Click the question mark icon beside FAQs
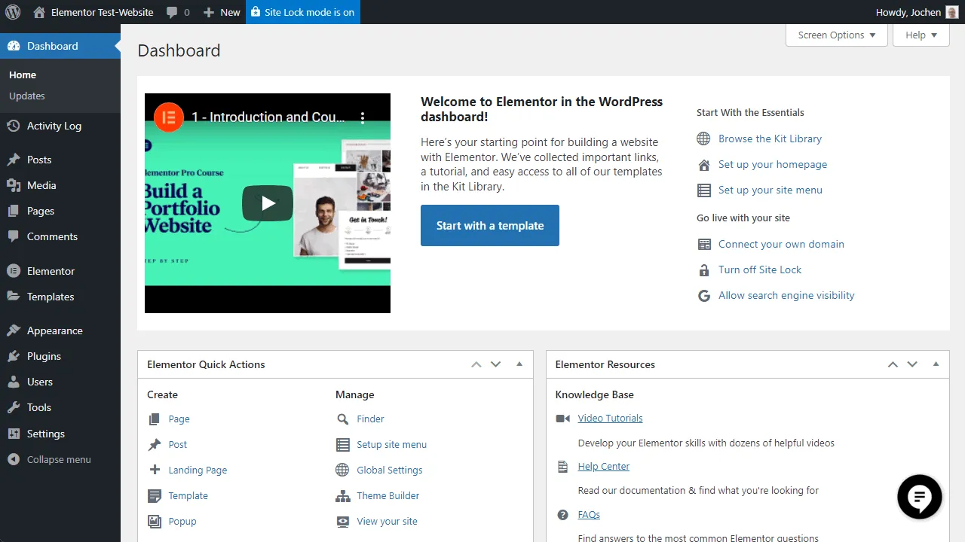The image size is (965, 542). click(562, 515)
